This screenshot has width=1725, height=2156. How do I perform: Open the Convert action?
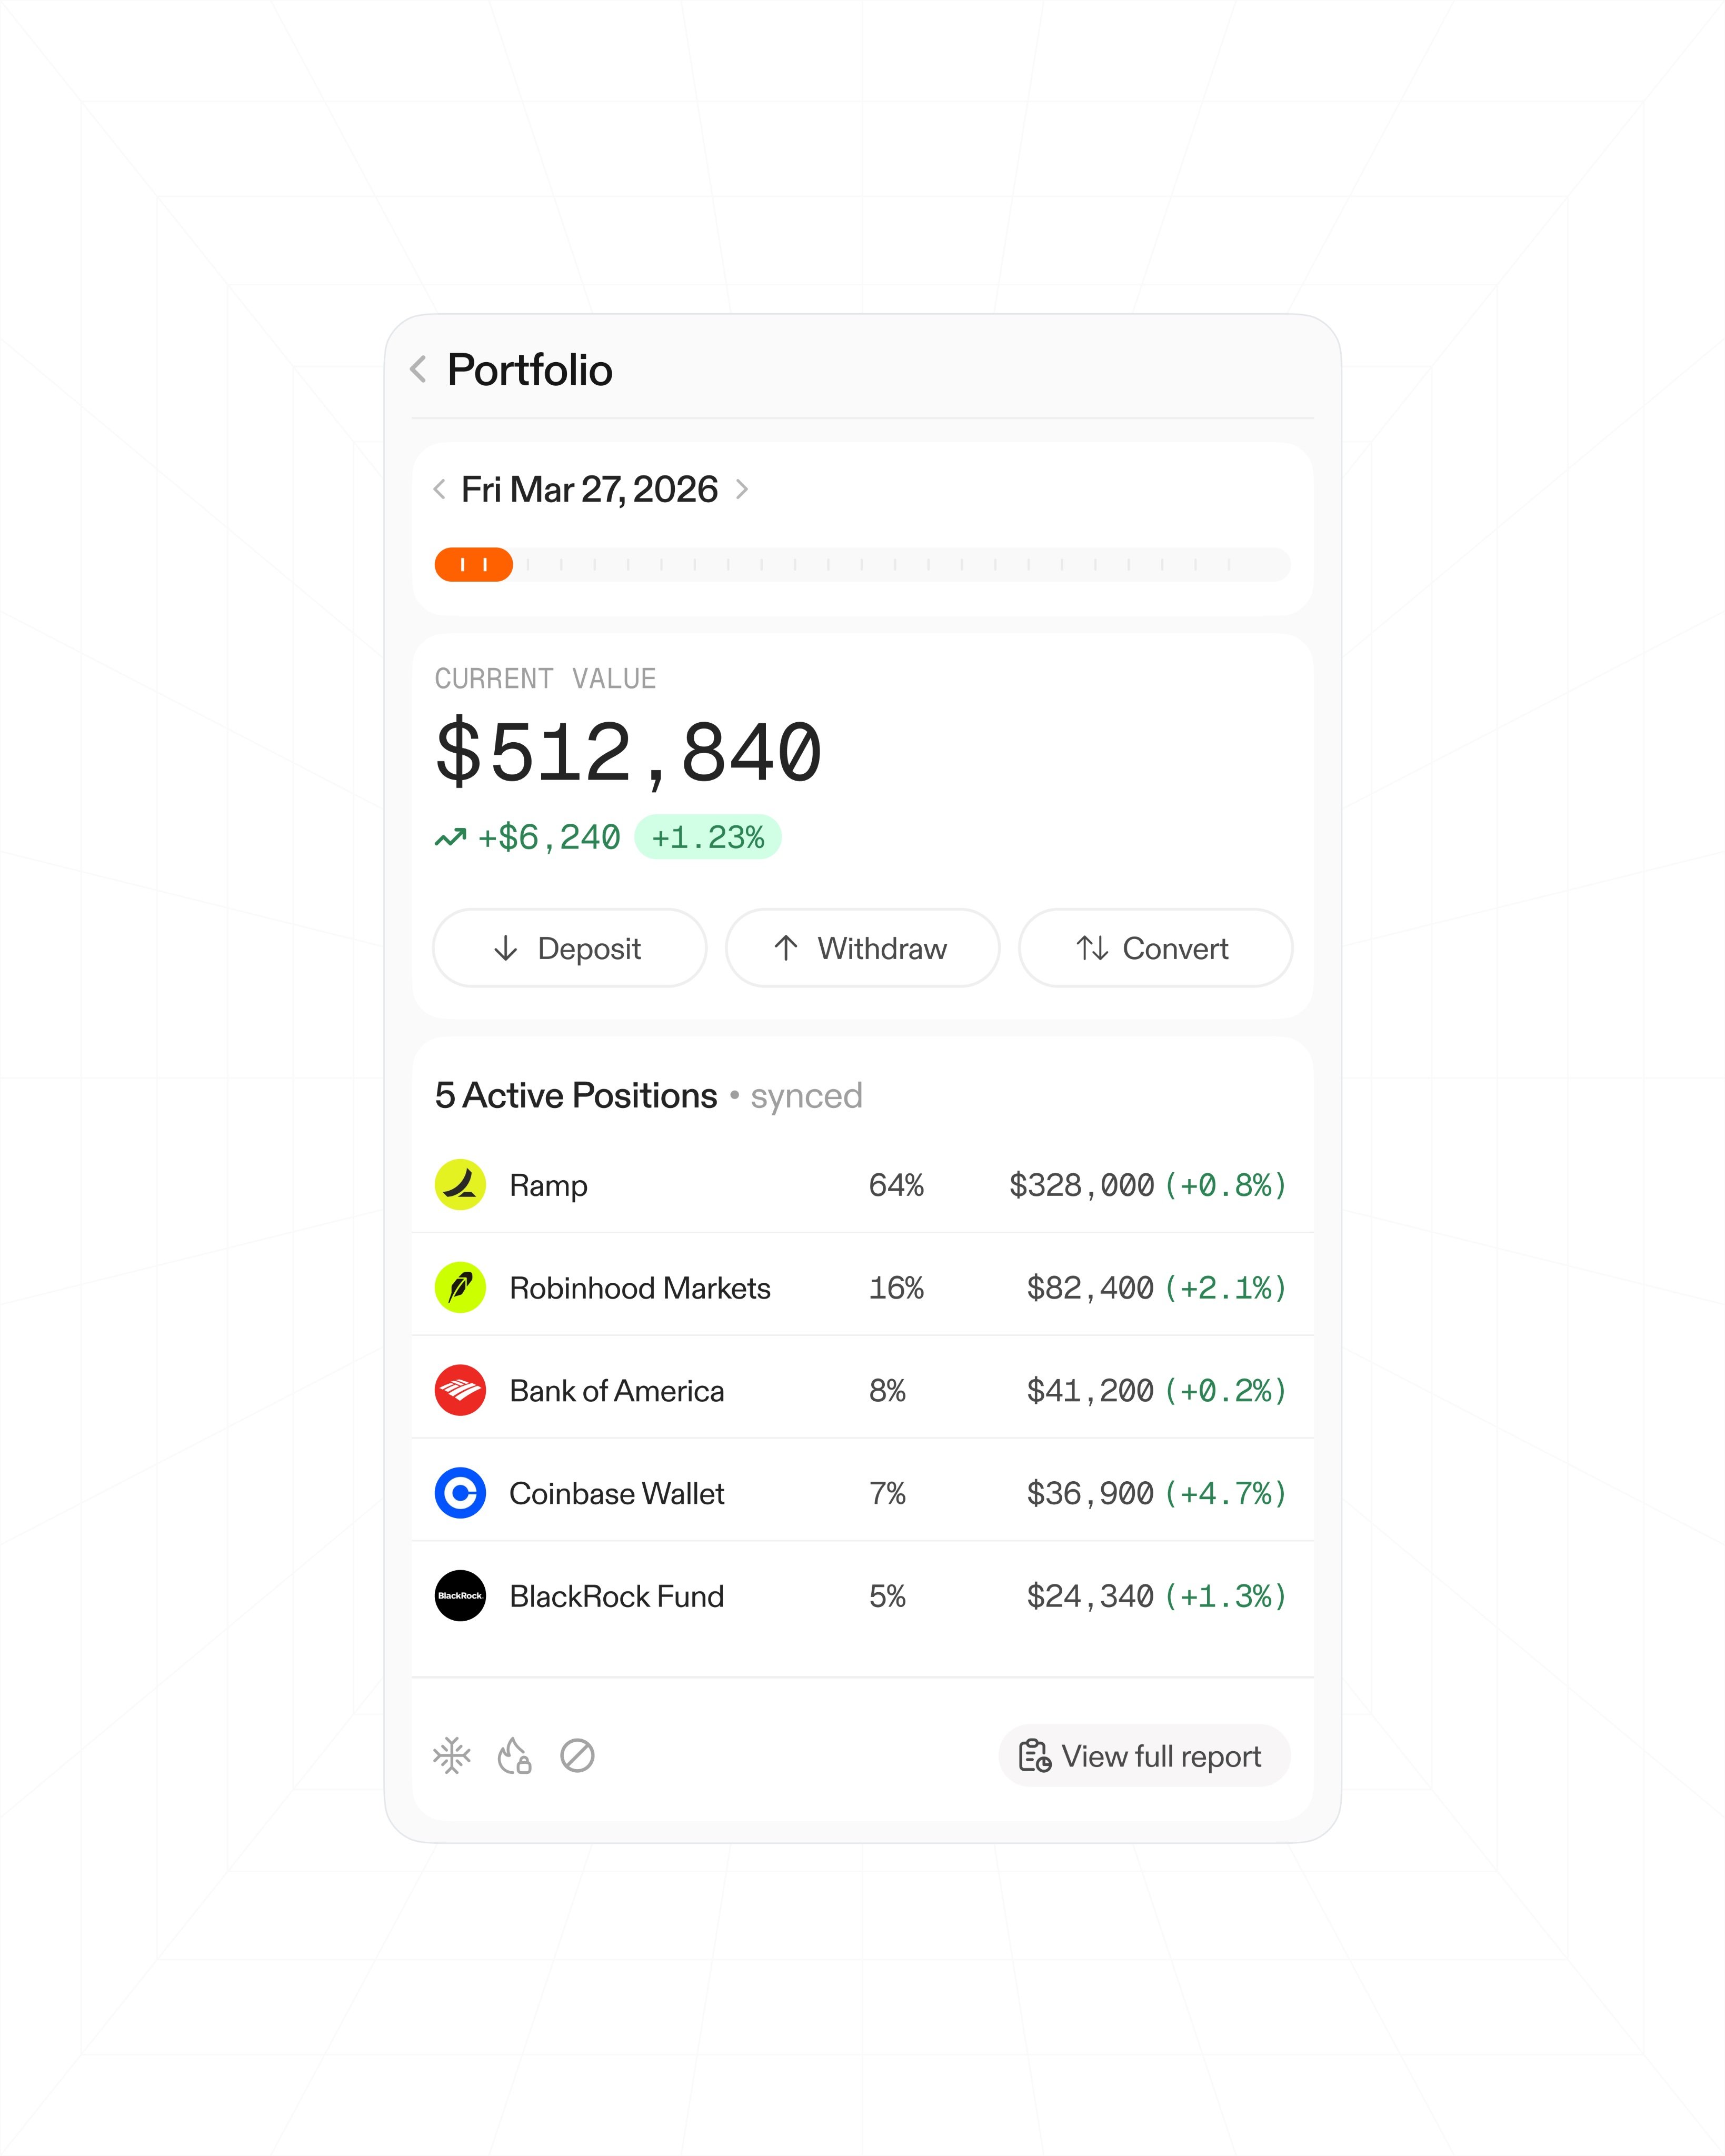[1155, 948]
